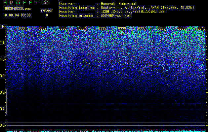This screenshot has width=208, height=132.
Task: Click the Receiver label
Action: pos(67,12)
